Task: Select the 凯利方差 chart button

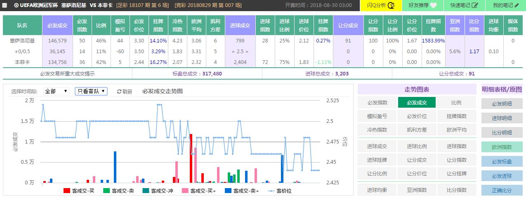Action: 417,130
